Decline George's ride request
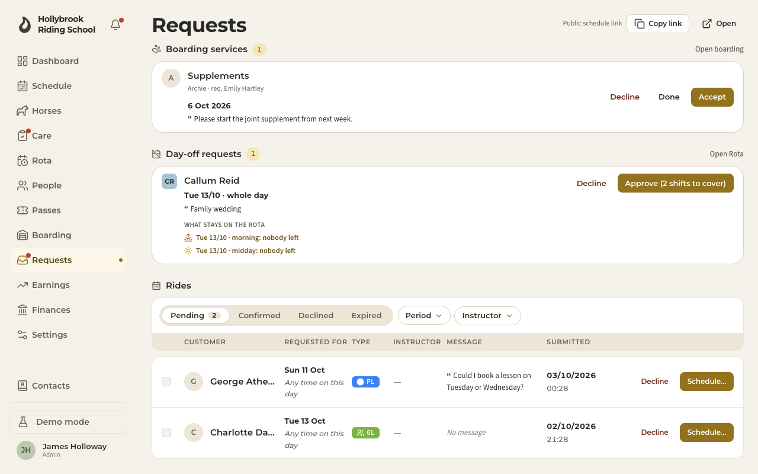Image resolution: width=758 pixels, height=474 pixels. click(x=654, y=382)
